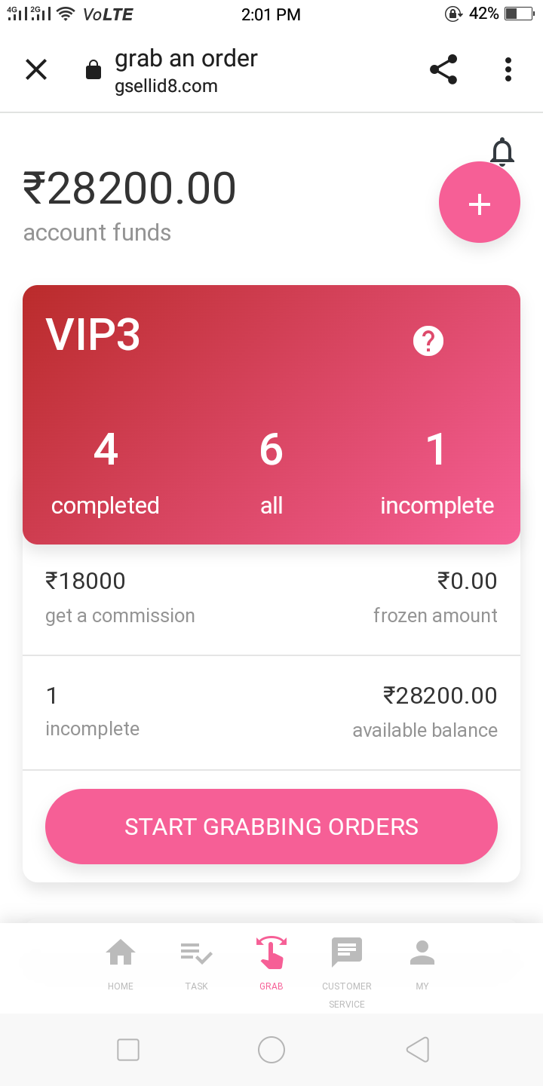
Task: Tap Android home circle button
Action: tap(271, 1049)
